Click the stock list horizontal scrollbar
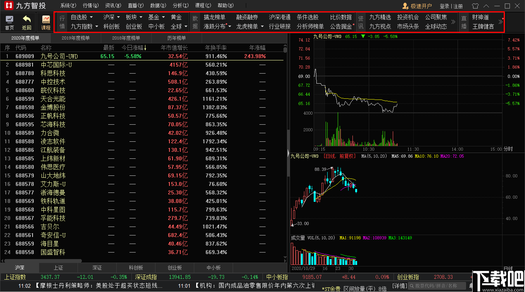This screenshot has width=525, height=292. coord(43,261)
